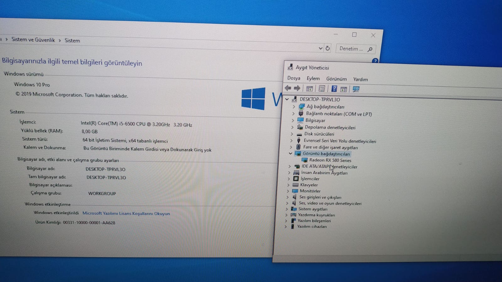Viewport: 502px width, 282px height.
Task: Click the Bağlantı noktaları (COM ve LPT) port icon
Action: tap(301, 113)
